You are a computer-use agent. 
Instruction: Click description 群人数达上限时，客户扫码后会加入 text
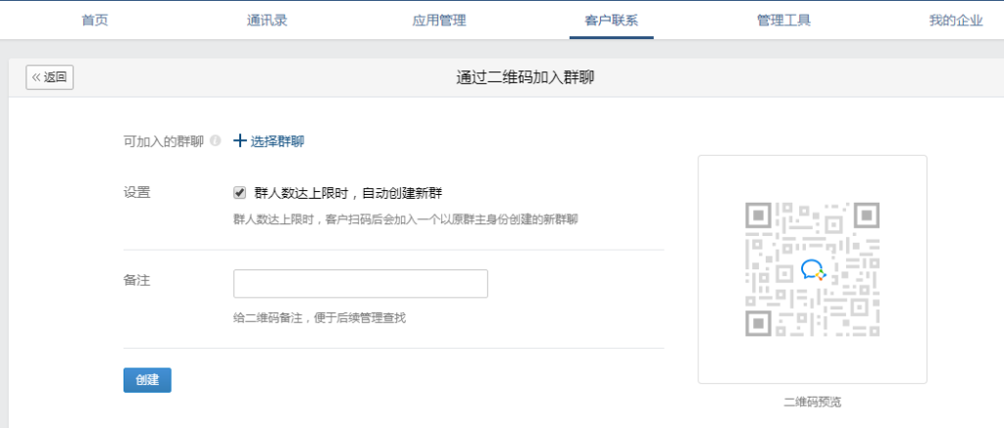pyautogui.click(x=405, y=220)
